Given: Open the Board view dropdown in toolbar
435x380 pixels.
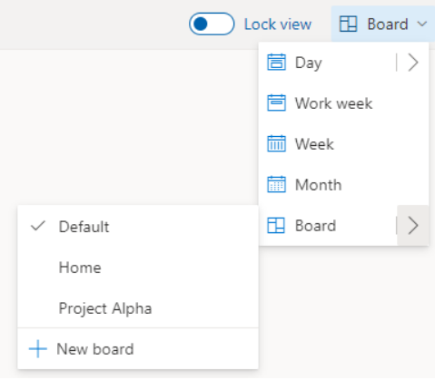Looking at the screenshot, I should click(x=383, y=24).
